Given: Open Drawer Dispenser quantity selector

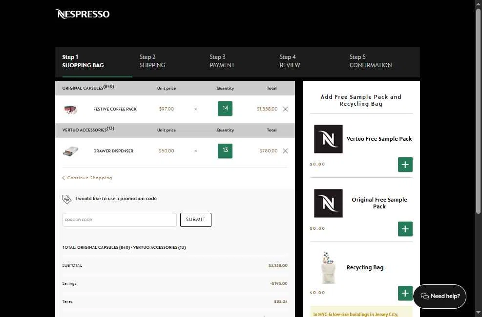Looking at the screenshot, I should coord(225,151).
